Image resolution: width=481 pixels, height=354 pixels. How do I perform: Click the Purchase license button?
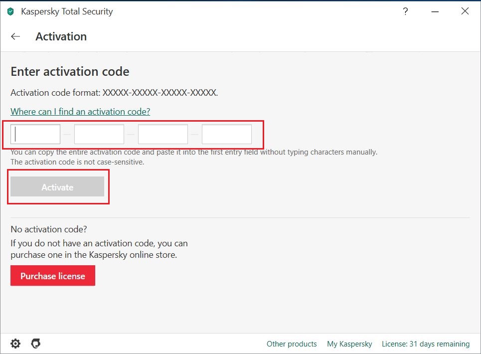(x=53, y=276)
